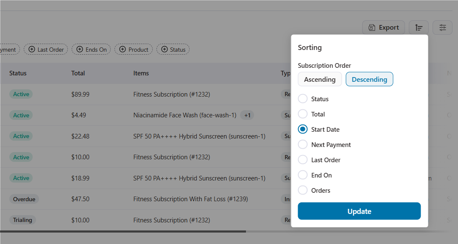The width and height of the screenshot is (458, 244).
Task: Switch Subscription Order to Ascending
Action: 320,79
